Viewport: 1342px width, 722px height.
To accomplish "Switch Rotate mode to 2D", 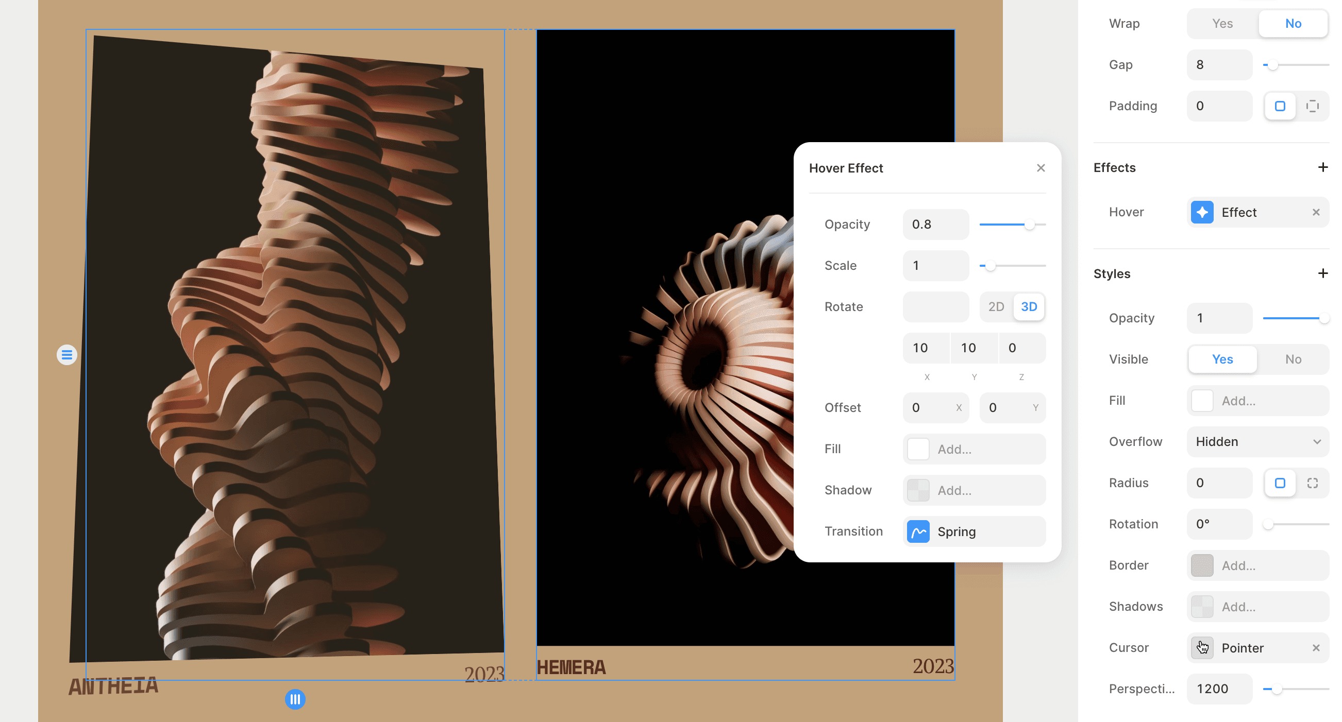I will tap(996, 306).
